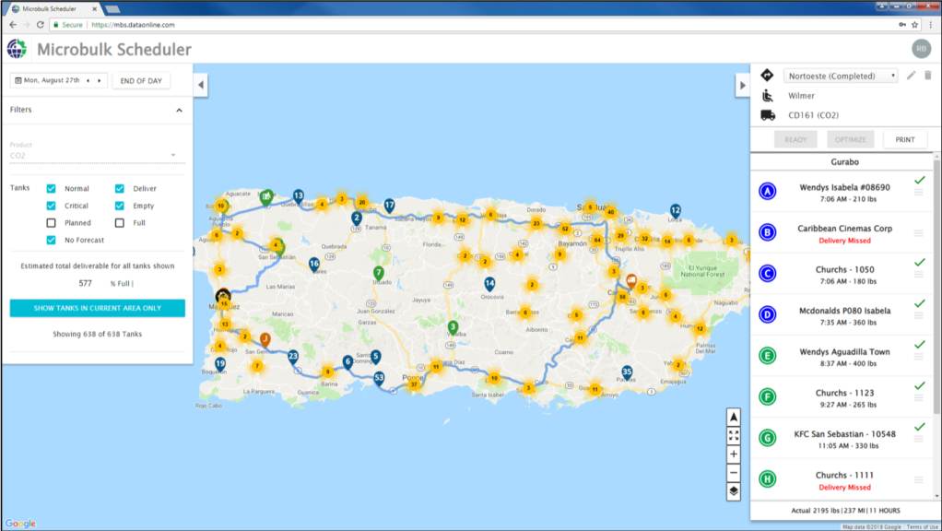Image resolution: width=942 pixels, height=531 pixels.
Task: Click the compass north arrow map control
Action: (x=734, y=417)
